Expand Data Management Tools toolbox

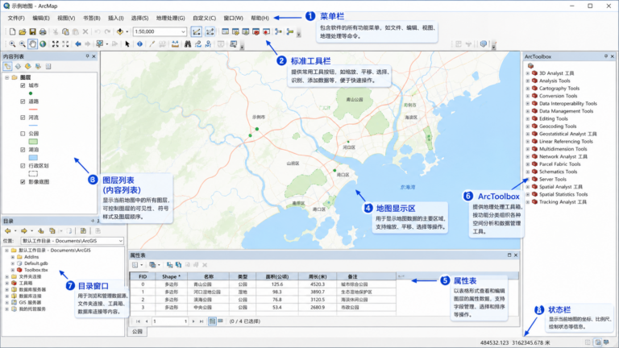pos(528,111)
